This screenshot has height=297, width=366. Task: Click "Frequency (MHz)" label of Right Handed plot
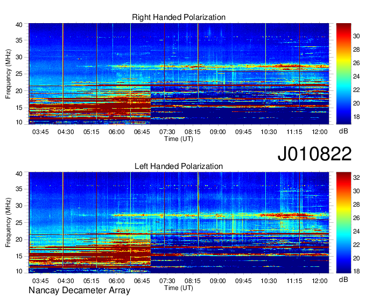coord(8,74)
